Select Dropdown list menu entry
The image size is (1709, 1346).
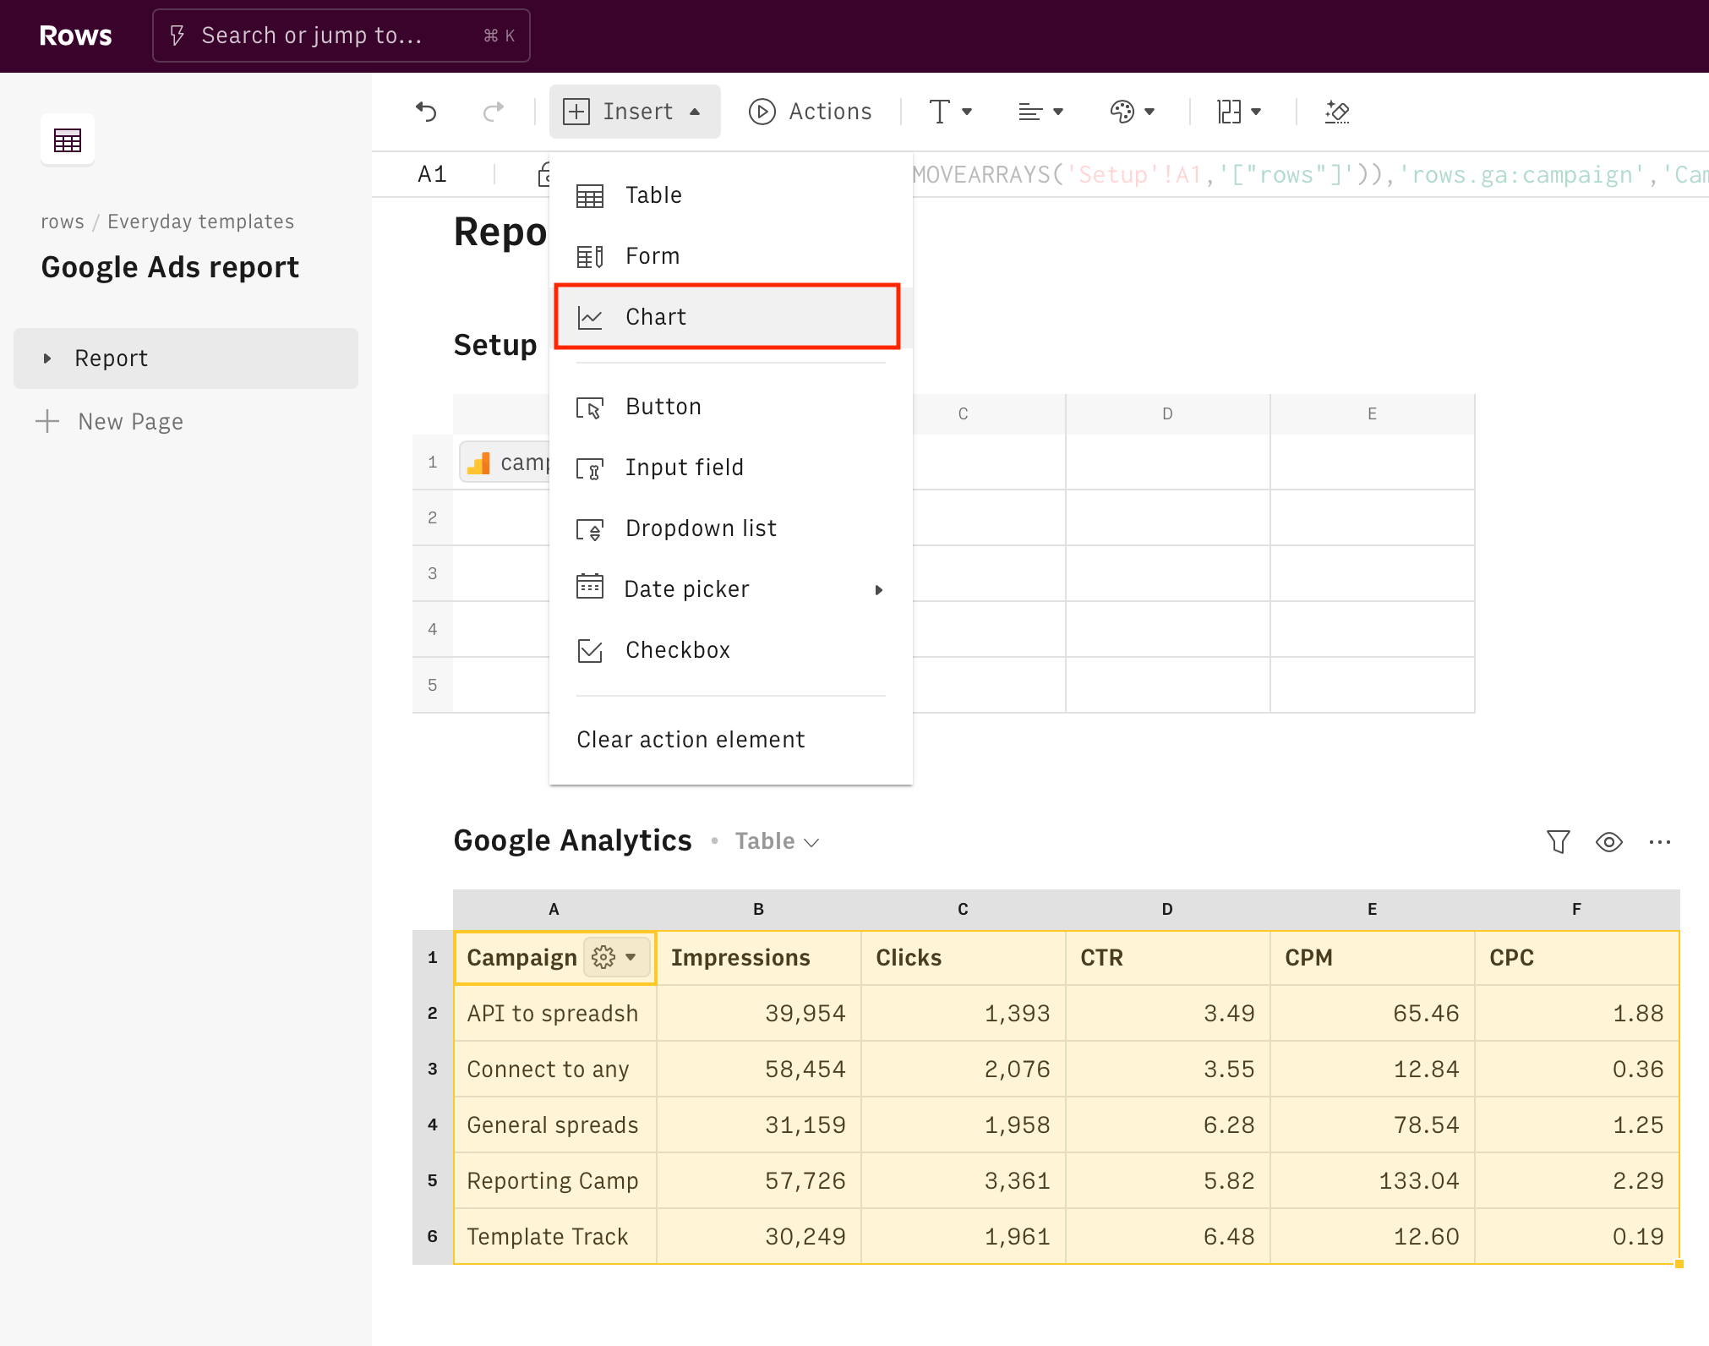tap(701, 528)
